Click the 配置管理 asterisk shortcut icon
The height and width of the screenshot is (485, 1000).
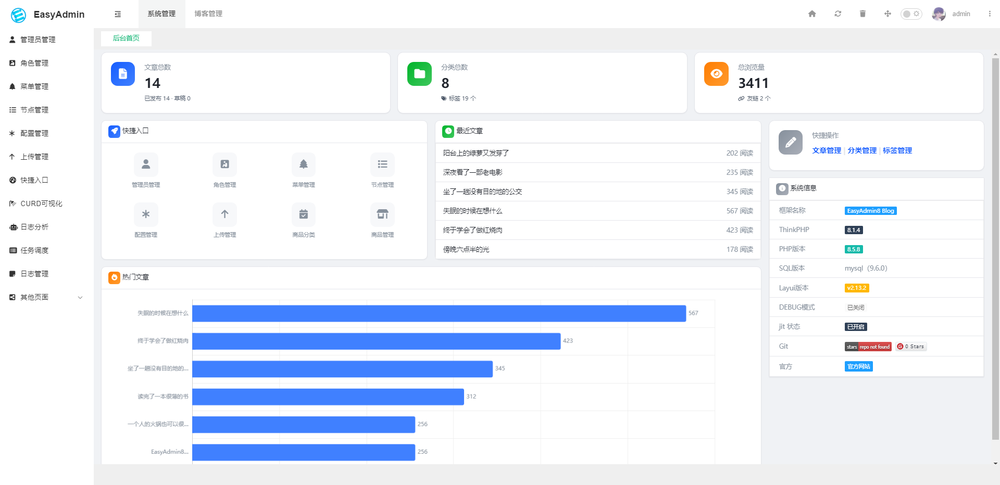146,214
